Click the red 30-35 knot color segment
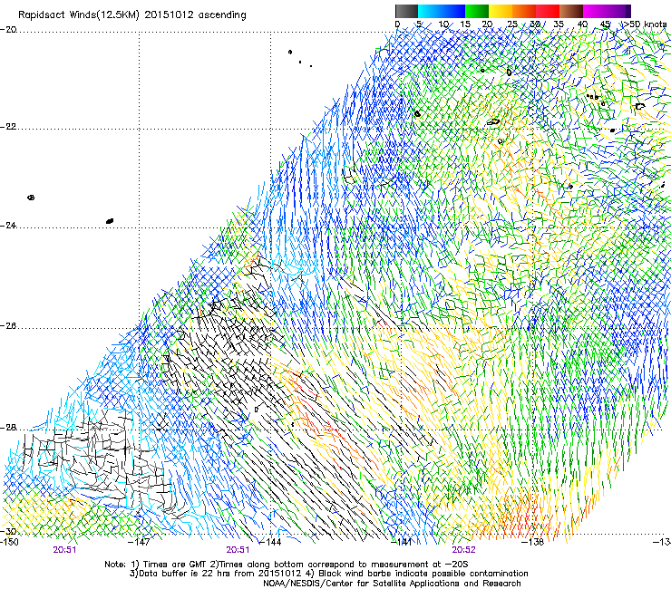The height and width of the screenshot is (589, 671). pos(548,11)
